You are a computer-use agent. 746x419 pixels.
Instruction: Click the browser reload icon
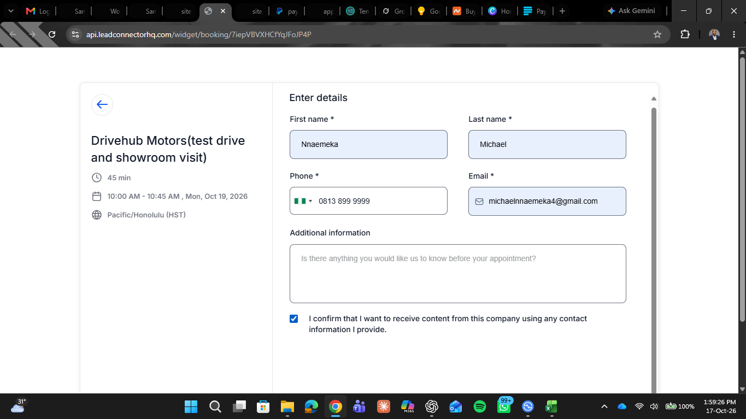pos(52,34)
